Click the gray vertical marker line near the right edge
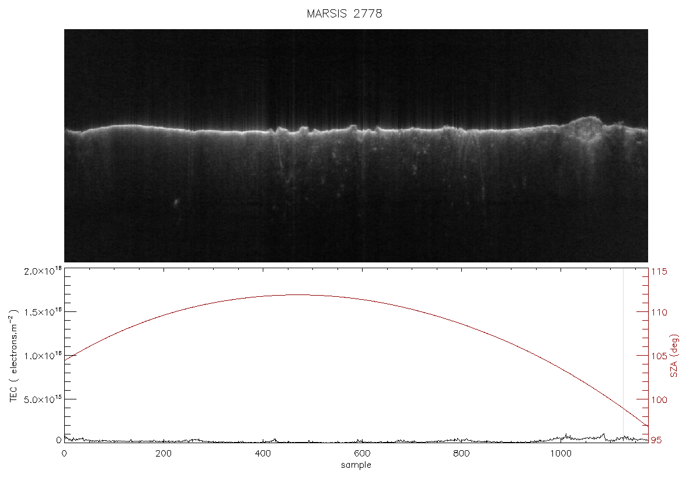This screenshot has height=484, width=689. click(x=623, y=355)
